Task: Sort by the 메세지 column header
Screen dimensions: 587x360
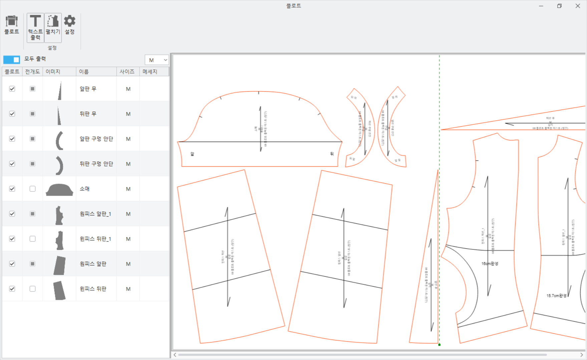Action: click(154, 72)
